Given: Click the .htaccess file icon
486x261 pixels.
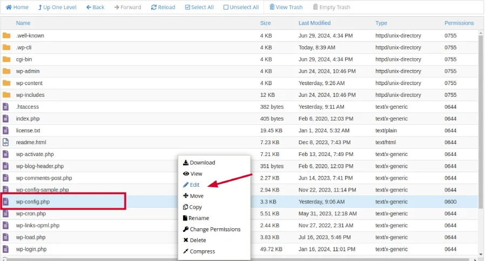Looking at the screenshot, I should (5, 107).
